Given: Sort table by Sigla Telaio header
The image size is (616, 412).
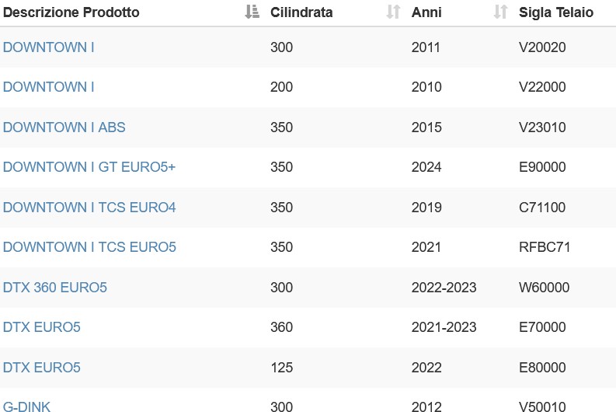Looking at the screenshot, I should click(x=556, y=12).
